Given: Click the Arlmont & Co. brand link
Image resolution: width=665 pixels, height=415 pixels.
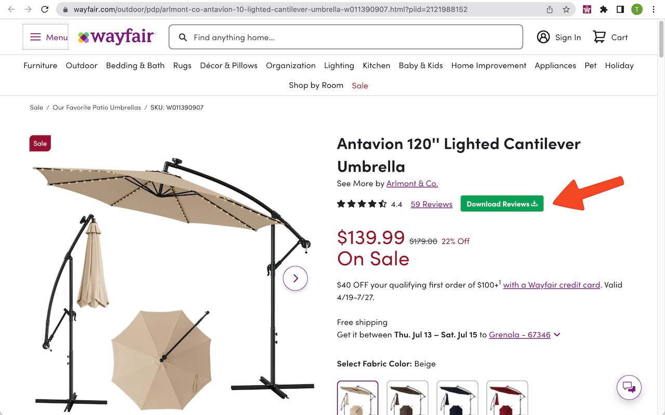Looking at the screenshot, I should click(x=412, y=184).
